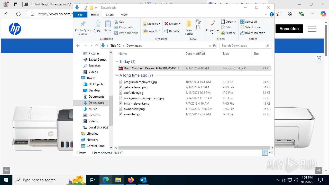
Task: Click Paste shortcut in ribbon
Action: click(x=126, y=33)
